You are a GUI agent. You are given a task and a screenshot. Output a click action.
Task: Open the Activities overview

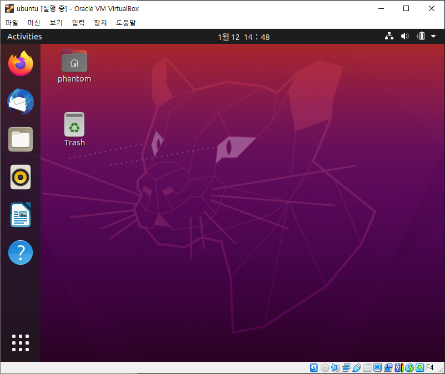coord(24,37)
